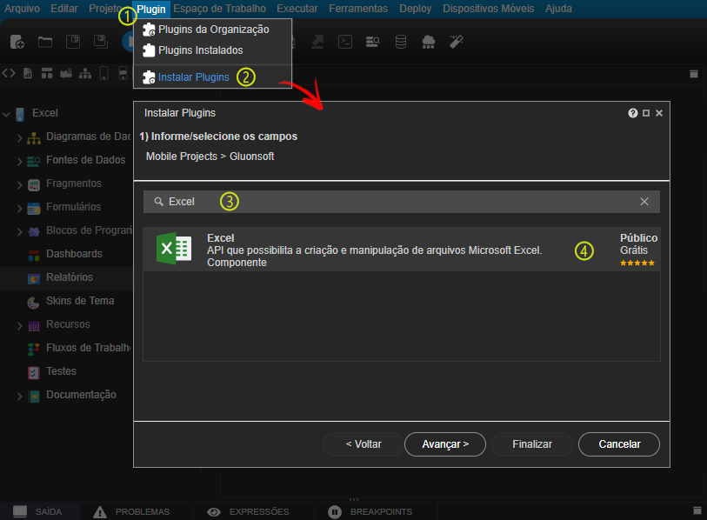Click the report document chart icon
Screen dimensions: 707x520
28,73
